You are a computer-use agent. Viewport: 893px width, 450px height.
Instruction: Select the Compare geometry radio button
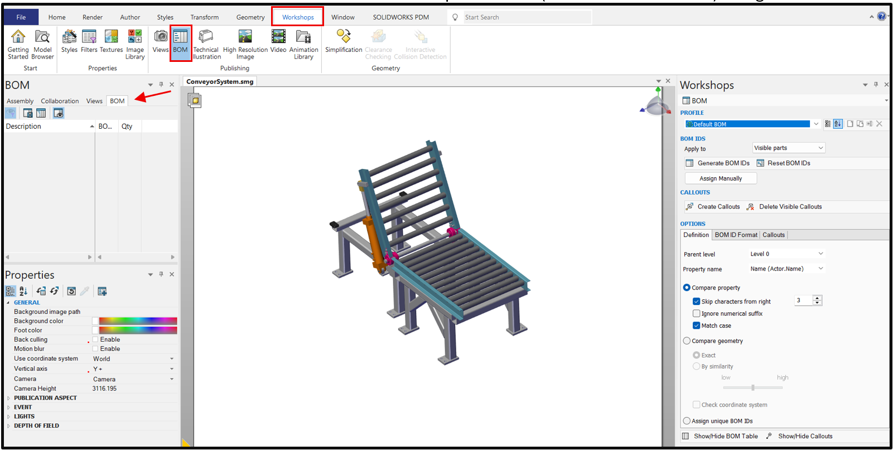687,341
